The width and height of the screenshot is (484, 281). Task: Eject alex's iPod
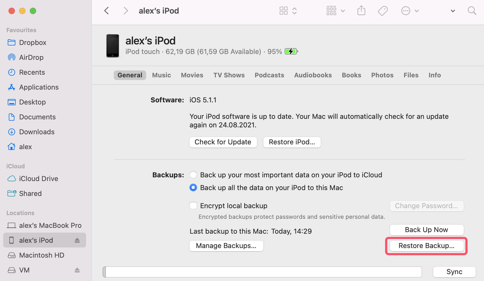(x=77, y=240)
